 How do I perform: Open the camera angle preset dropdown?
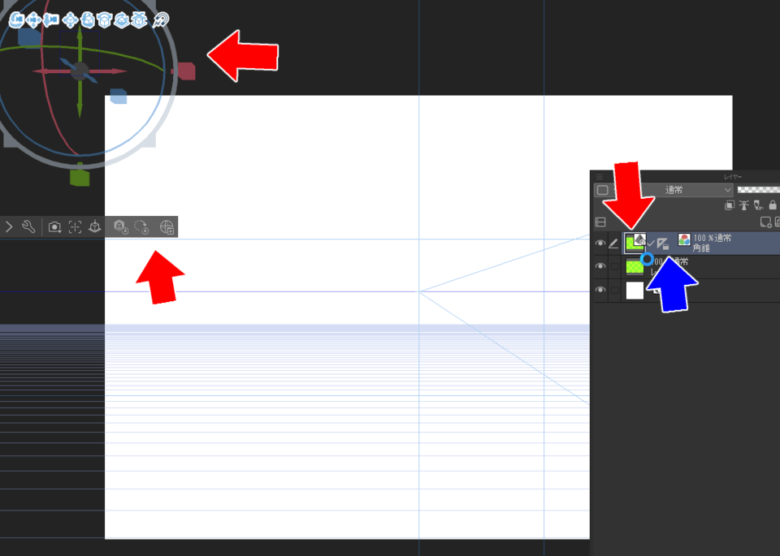click(54, 227)
